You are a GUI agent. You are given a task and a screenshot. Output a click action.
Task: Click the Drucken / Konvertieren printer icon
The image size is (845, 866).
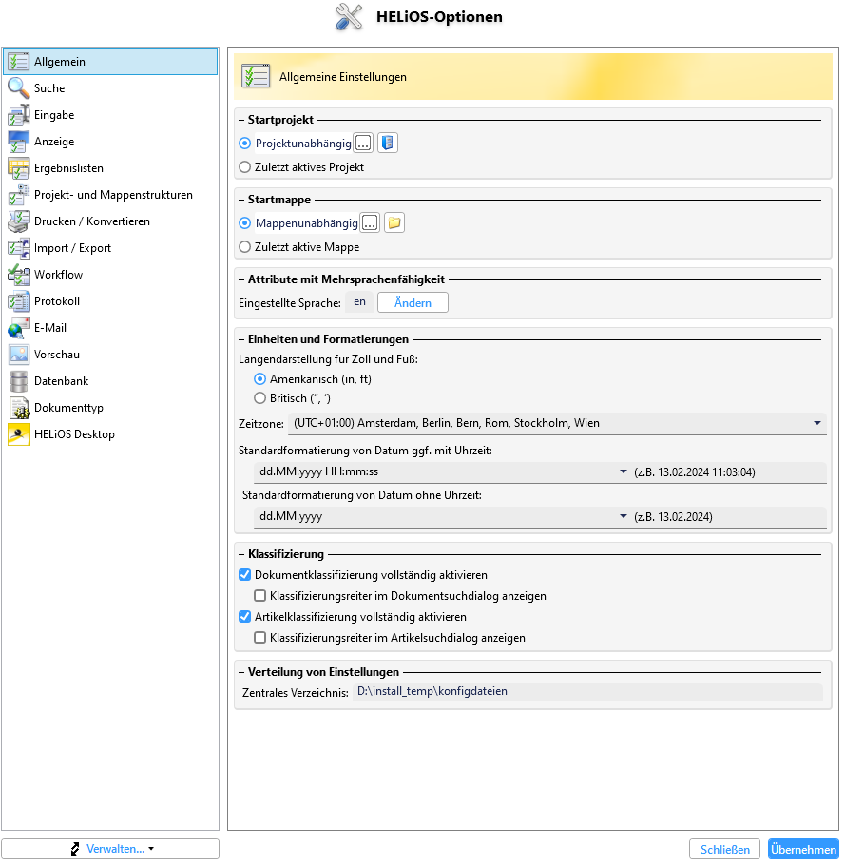18,221
